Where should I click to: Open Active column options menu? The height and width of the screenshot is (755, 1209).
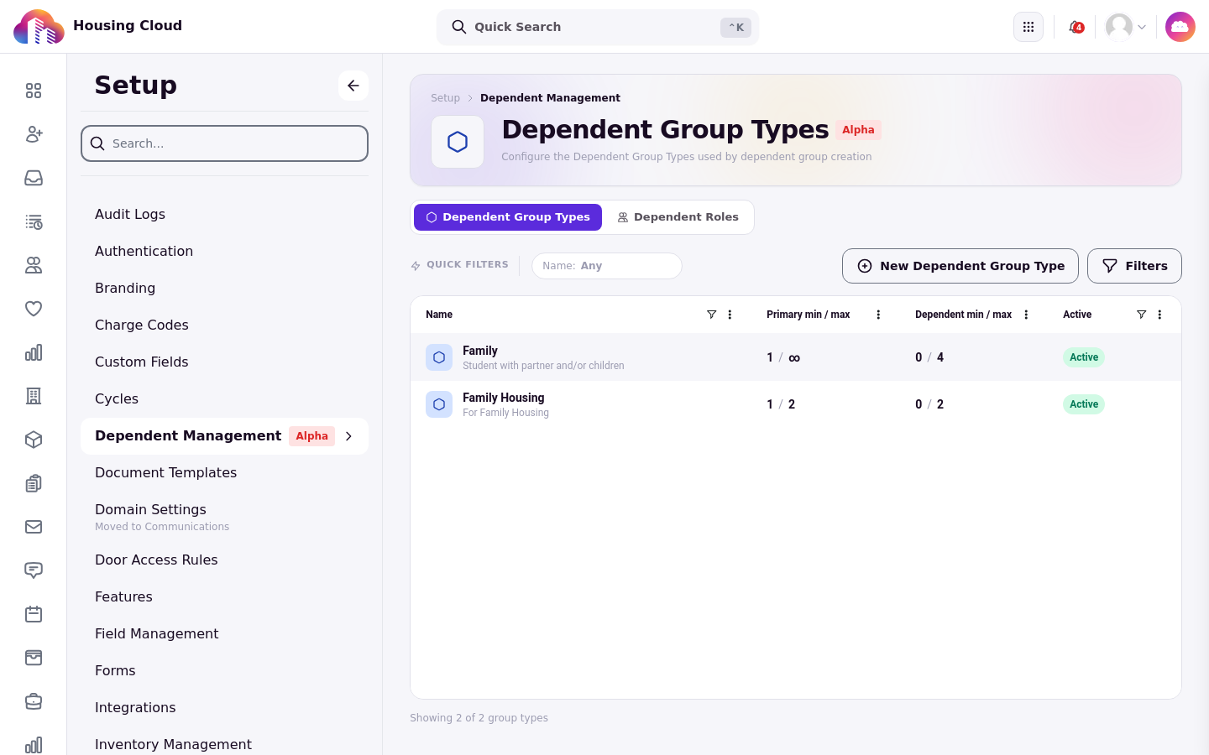coord(1159,315)
